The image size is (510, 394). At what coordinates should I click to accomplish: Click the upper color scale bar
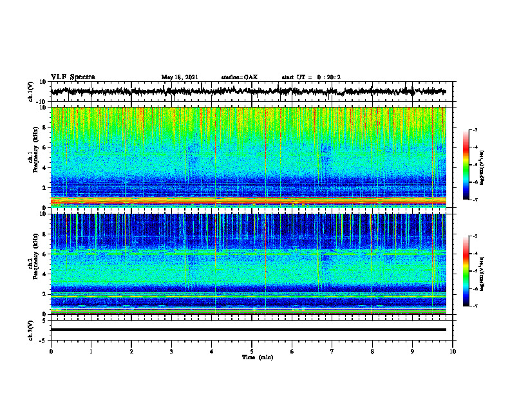click(x=466, y=165)
